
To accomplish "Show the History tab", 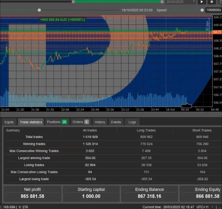I will click(x=100, y=122).
